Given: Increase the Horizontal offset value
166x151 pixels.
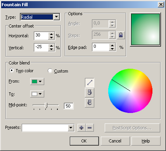Looking at the screenshot, I should (52, 34).
